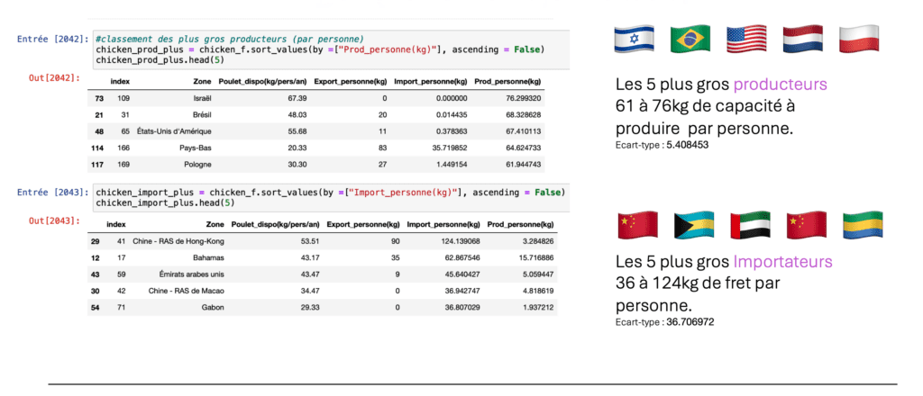Select the Ecart-type 36.706972 text
This screenshot has height=396, width=923.
[663, 321]
